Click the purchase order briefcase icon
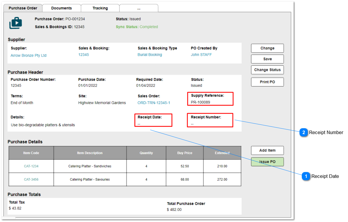This screenshot has width=348, height=222. coord(15,23)
